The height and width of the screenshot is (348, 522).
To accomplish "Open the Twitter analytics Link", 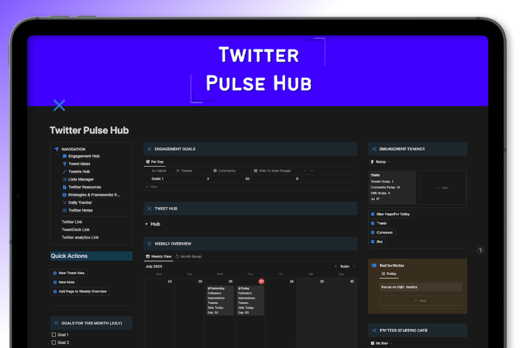I will [80, 237].
